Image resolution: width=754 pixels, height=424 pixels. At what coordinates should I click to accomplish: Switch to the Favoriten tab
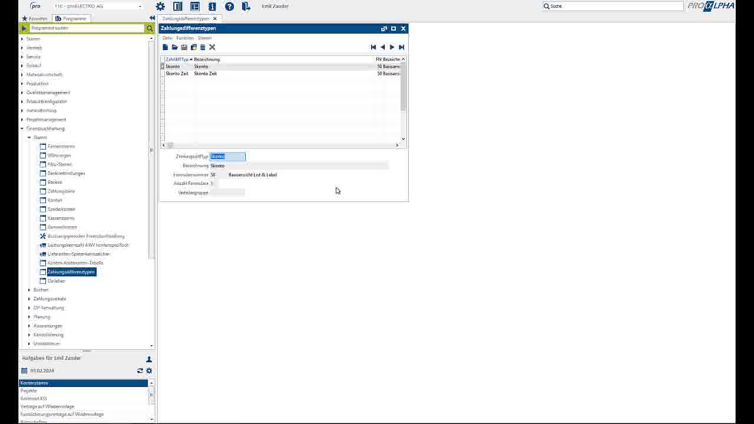click(x=34, y=19)
